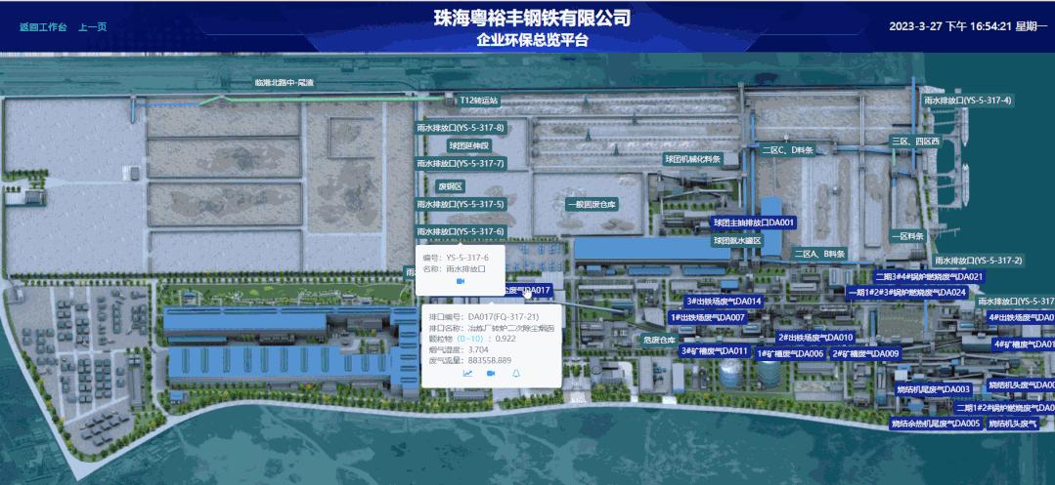Select 三区、四区西 label
1055x485 pixels.
[x=915, y=141]
